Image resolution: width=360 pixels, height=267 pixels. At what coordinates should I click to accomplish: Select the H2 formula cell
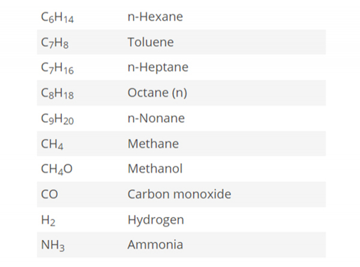48,221
